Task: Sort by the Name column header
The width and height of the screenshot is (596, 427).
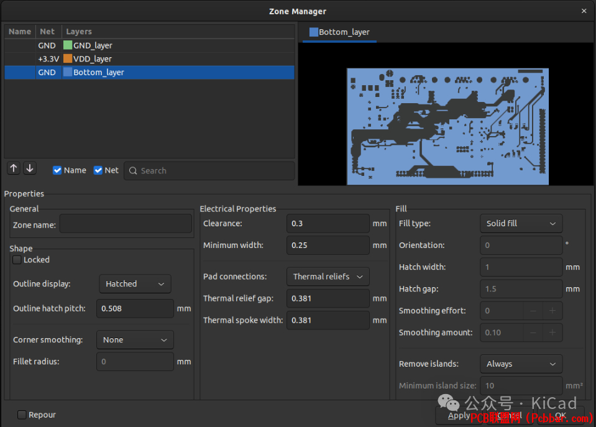Action: pos(20,32)
